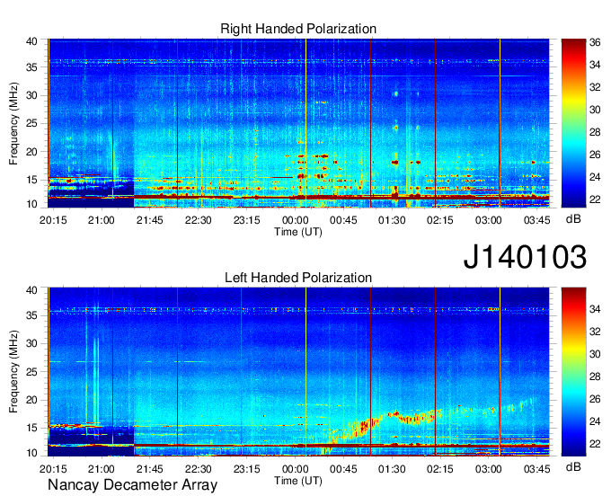Click 'Time (UT)' label under Left Handed plot
Screen dimensions: 611x496
(298, 481)
